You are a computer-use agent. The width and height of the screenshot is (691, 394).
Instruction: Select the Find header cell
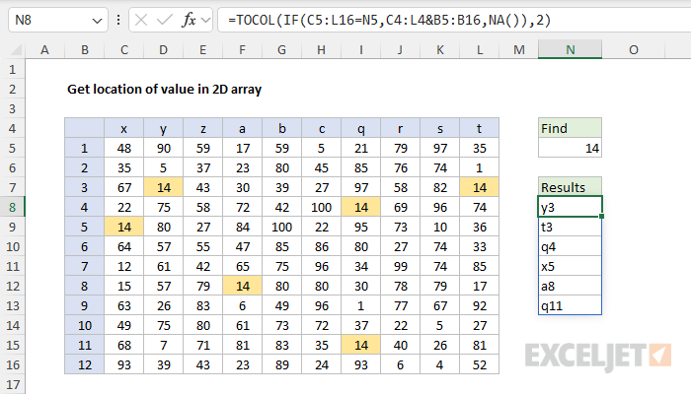(x=570, y=128)
